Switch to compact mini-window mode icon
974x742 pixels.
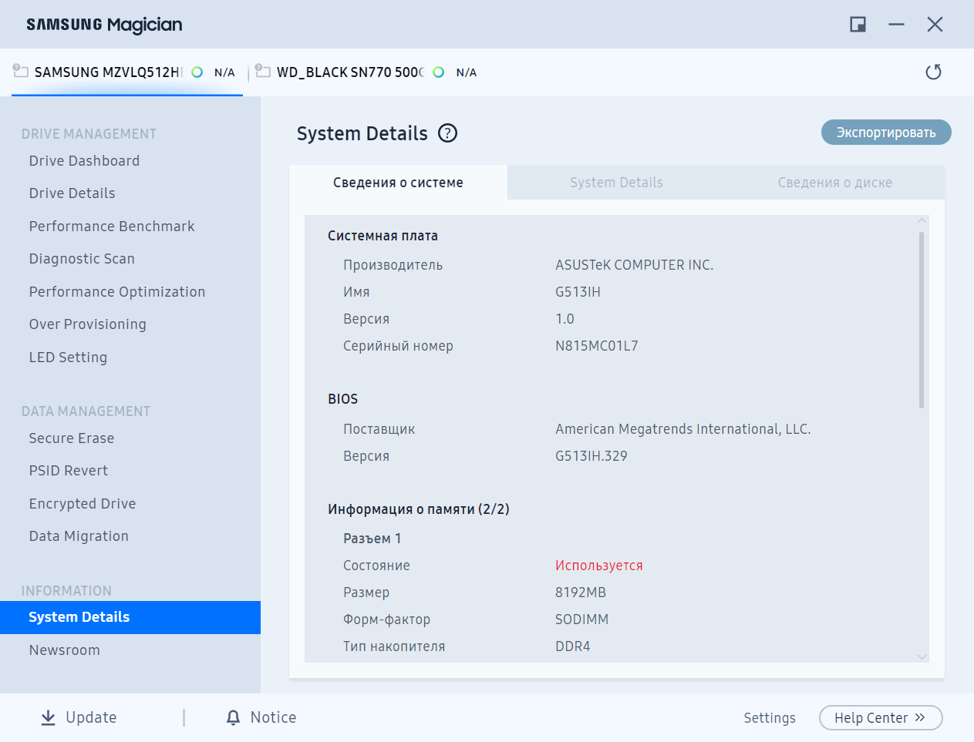click(x=858, y=25)
